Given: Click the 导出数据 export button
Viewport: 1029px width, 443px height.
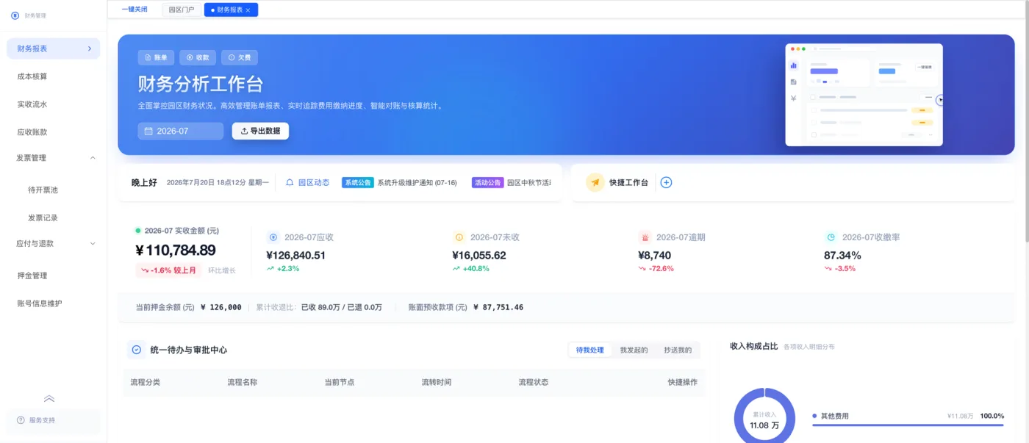Looking at the screenshot, I should pos(260,131).
